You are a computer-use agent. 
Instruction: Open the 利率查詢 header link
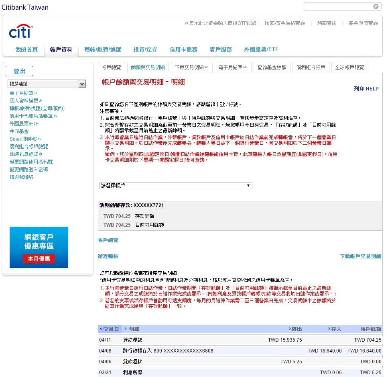pyautogui.click(x=327, y=23)
